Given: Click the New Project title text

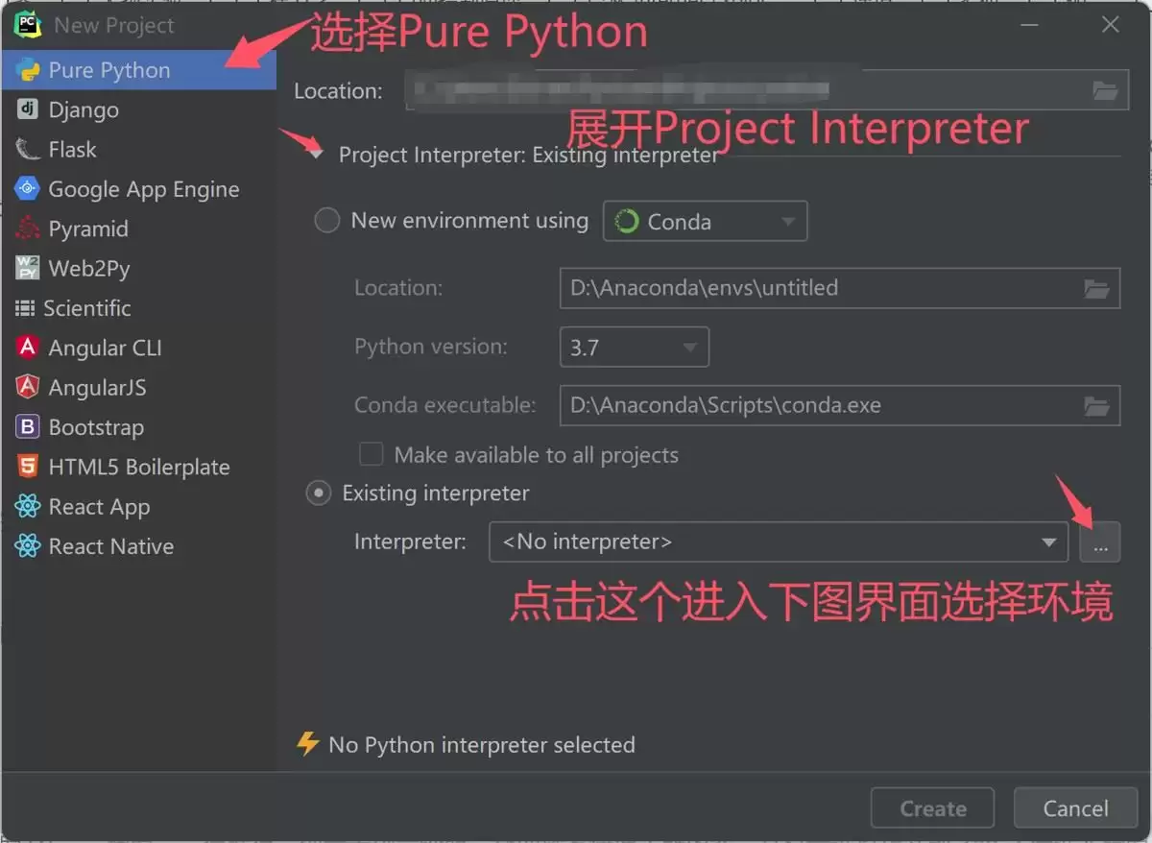Looking at the screenshot, I should (x=114, y=25).
